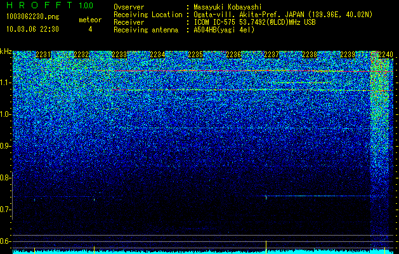Click the 2231 time label
The image size is (399, 254).
click(43, 55)
